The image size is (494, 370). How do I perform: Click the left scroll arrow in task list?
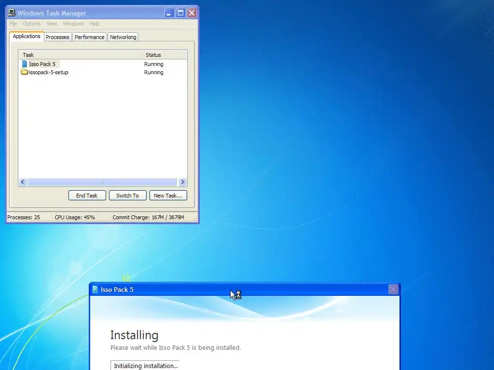[x=23, y=182]
